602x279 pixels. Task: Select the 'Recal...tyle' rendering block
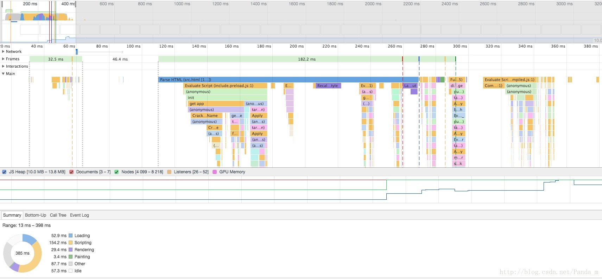(328, 86)
